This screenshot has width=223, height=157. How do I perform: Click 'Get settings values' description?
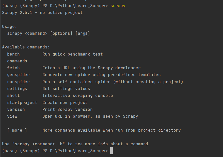[66, 89]
